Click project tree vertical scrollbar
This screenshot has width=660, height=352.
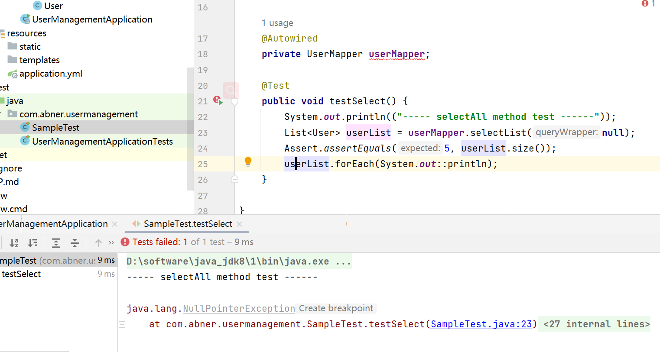190,129
